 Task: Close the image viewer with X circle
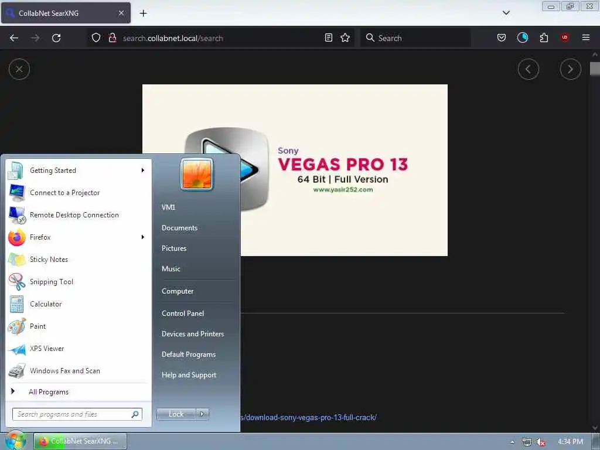19,69
